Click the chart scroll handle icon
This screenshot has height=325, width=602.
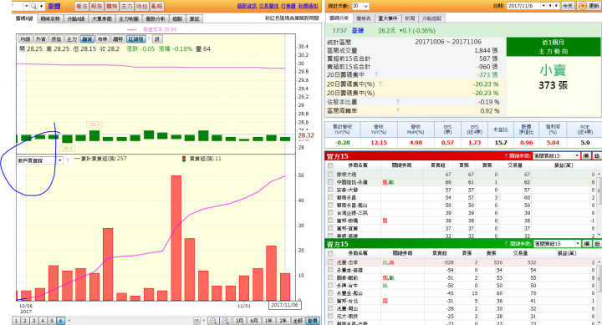coord(196,321)
